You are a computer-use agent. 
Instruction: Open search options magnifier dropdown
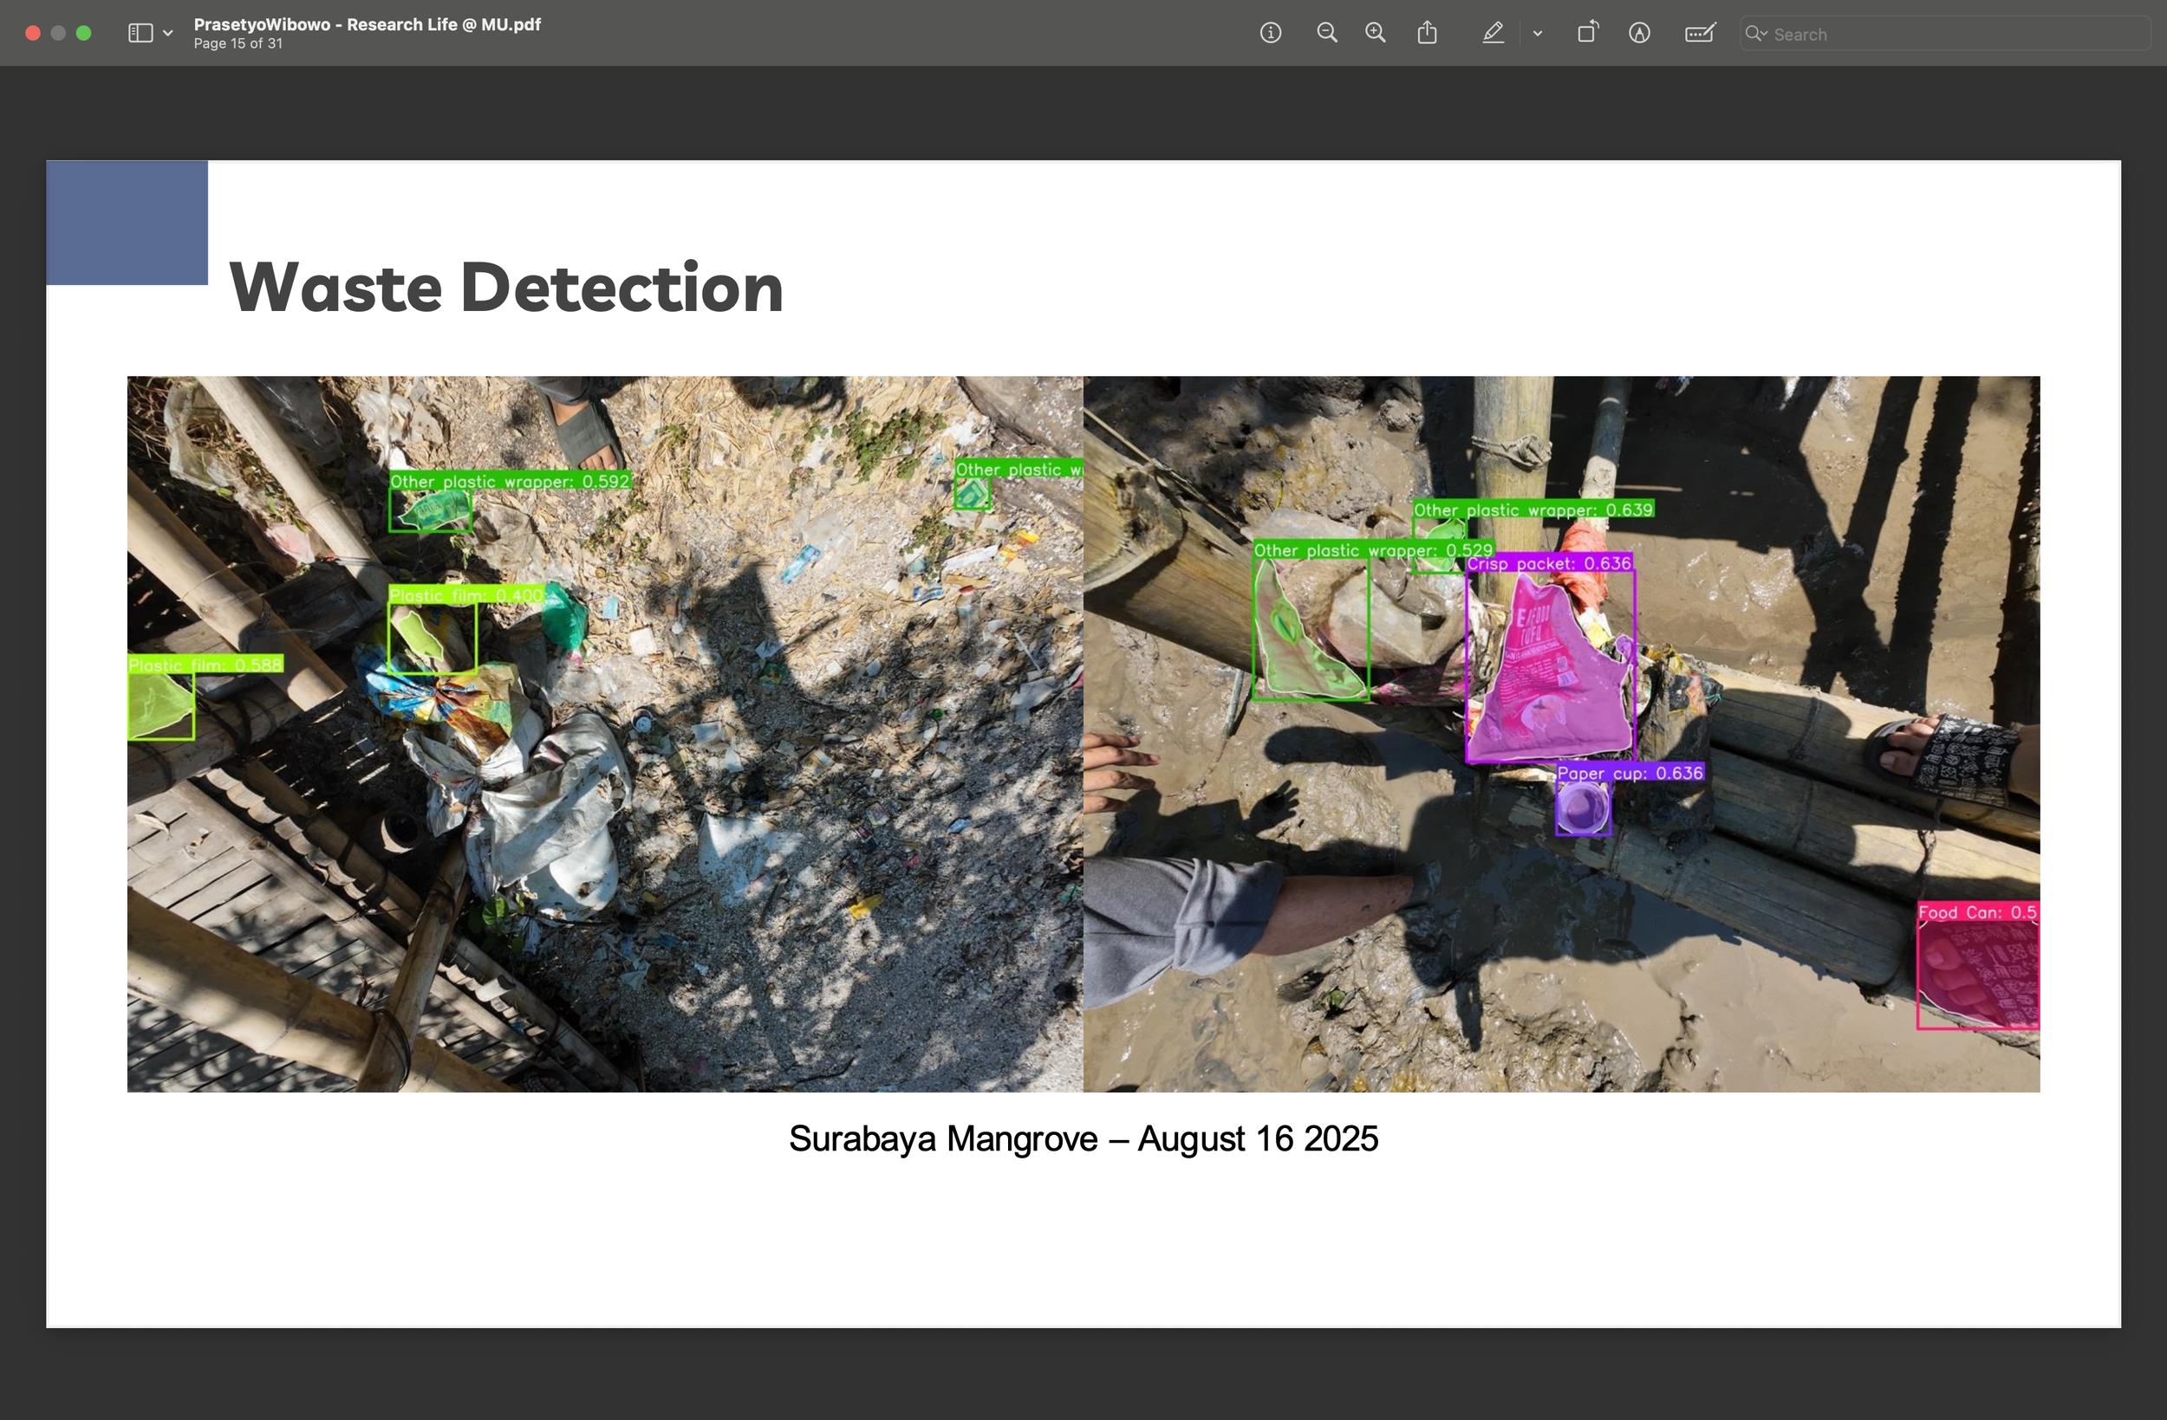[x=1755, y=34]
